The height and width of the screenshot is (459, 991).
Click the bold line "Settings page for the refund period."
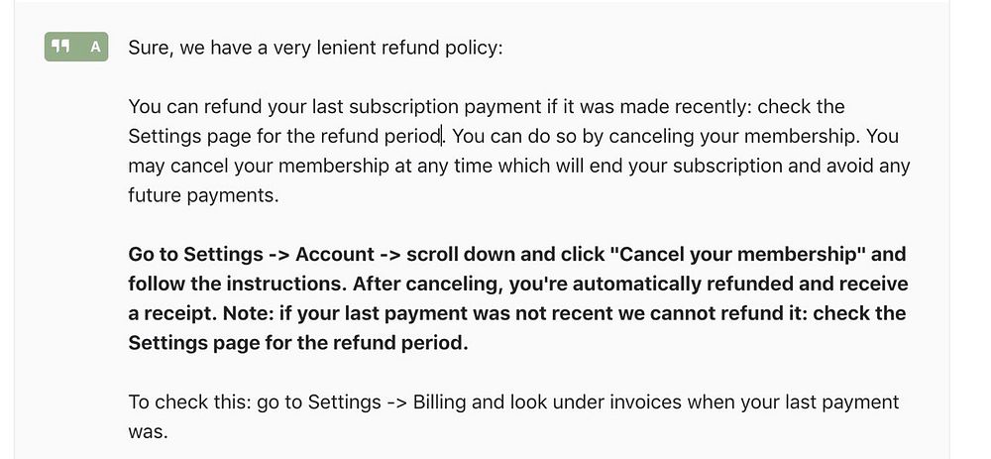coord(297,344)
